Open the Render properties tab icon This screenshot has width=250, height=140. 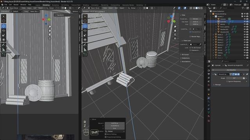(209, 70)
